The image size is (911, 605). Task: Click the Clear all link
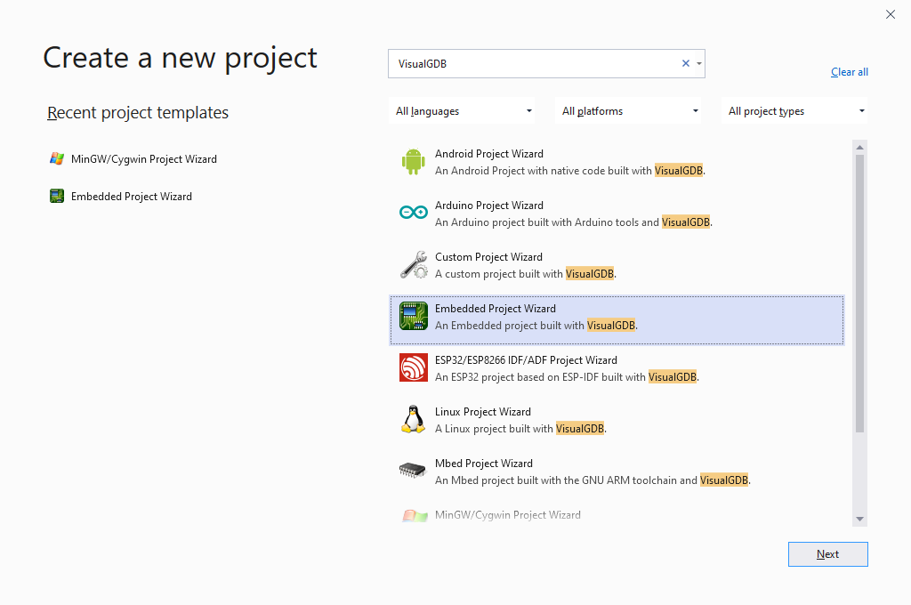coord(850,72)
